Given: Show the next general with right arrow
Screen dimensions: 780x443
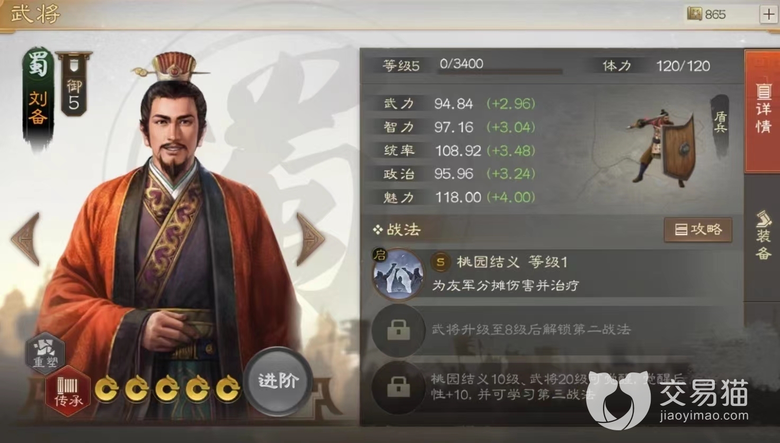Looking at the screenshot, I should coord(311,239).
